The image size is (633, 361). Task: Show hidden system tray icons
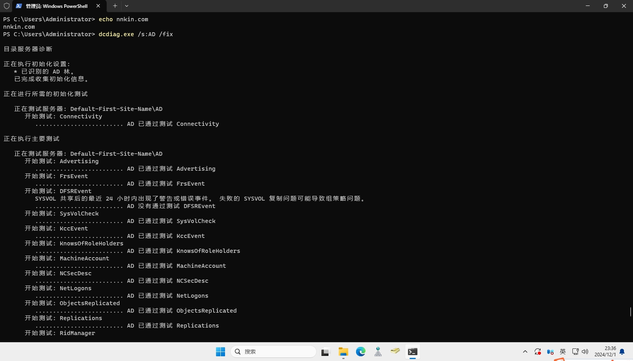(525, 352)
